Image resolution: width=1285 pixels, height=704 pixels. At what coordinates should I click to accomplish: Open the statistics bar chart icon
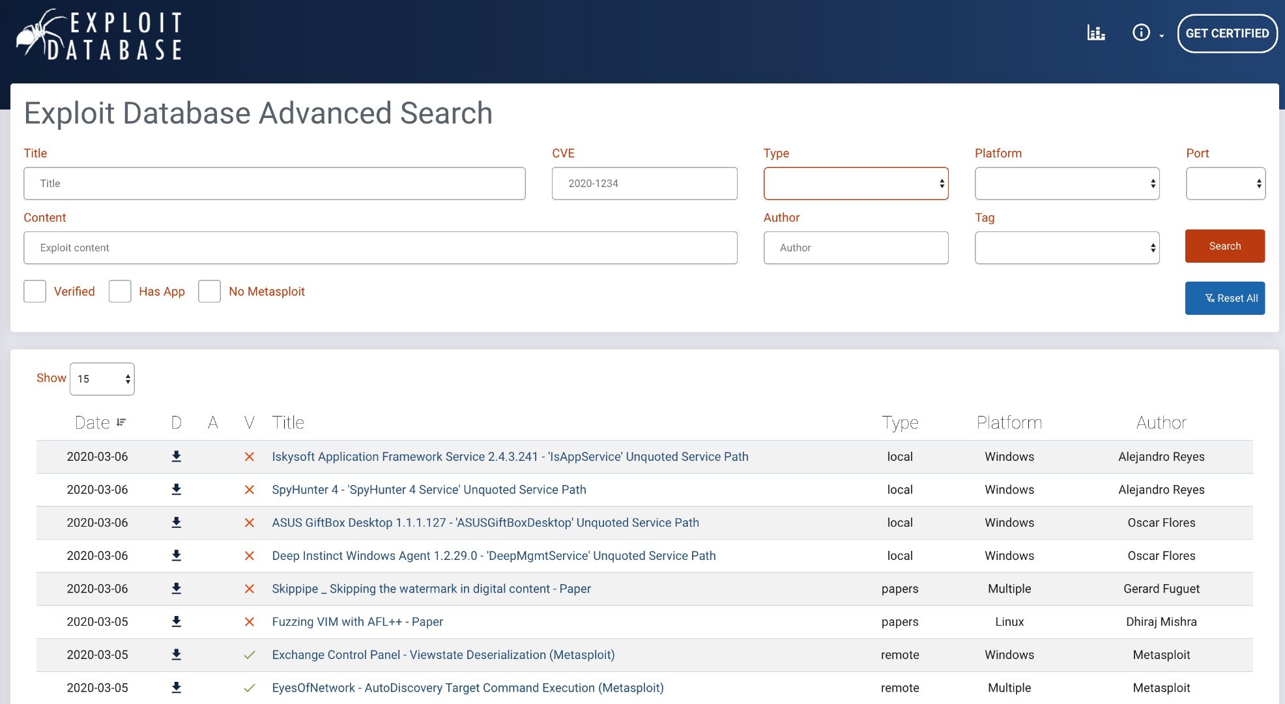click(1095, 33)
